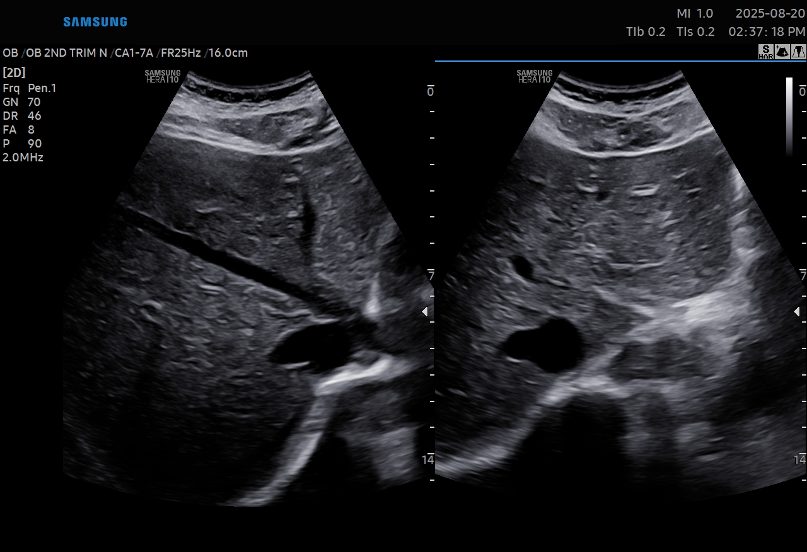Click the left focus position arrow marker
This screenshot has width=807, height=552.
click(x=425, y=311)
